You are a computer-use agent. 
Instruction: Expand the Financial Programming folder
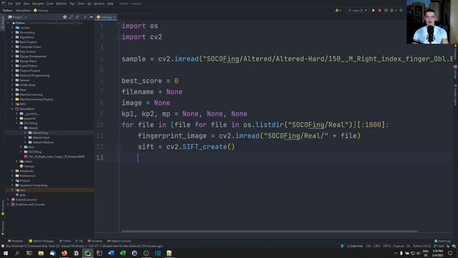click(13, 75)
